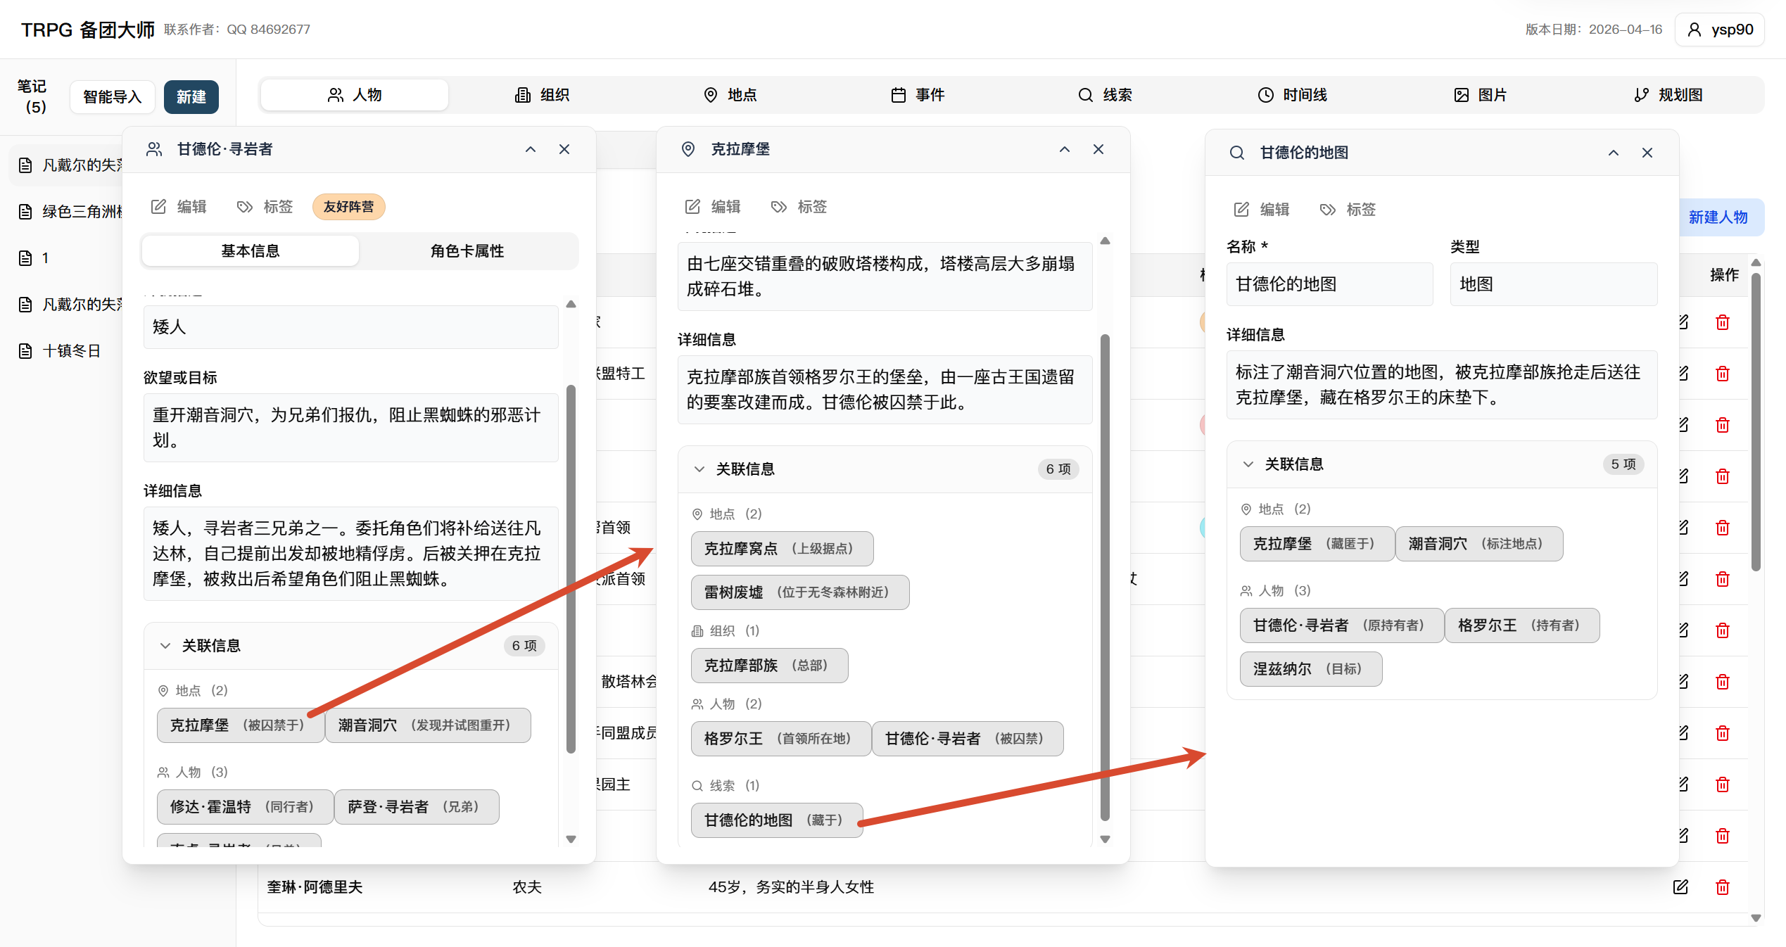Close the 甘德伦·寻岩者 panel
Image resolution: width=1786 pixels, height=947 pixels.
click(x=564, y=149)
